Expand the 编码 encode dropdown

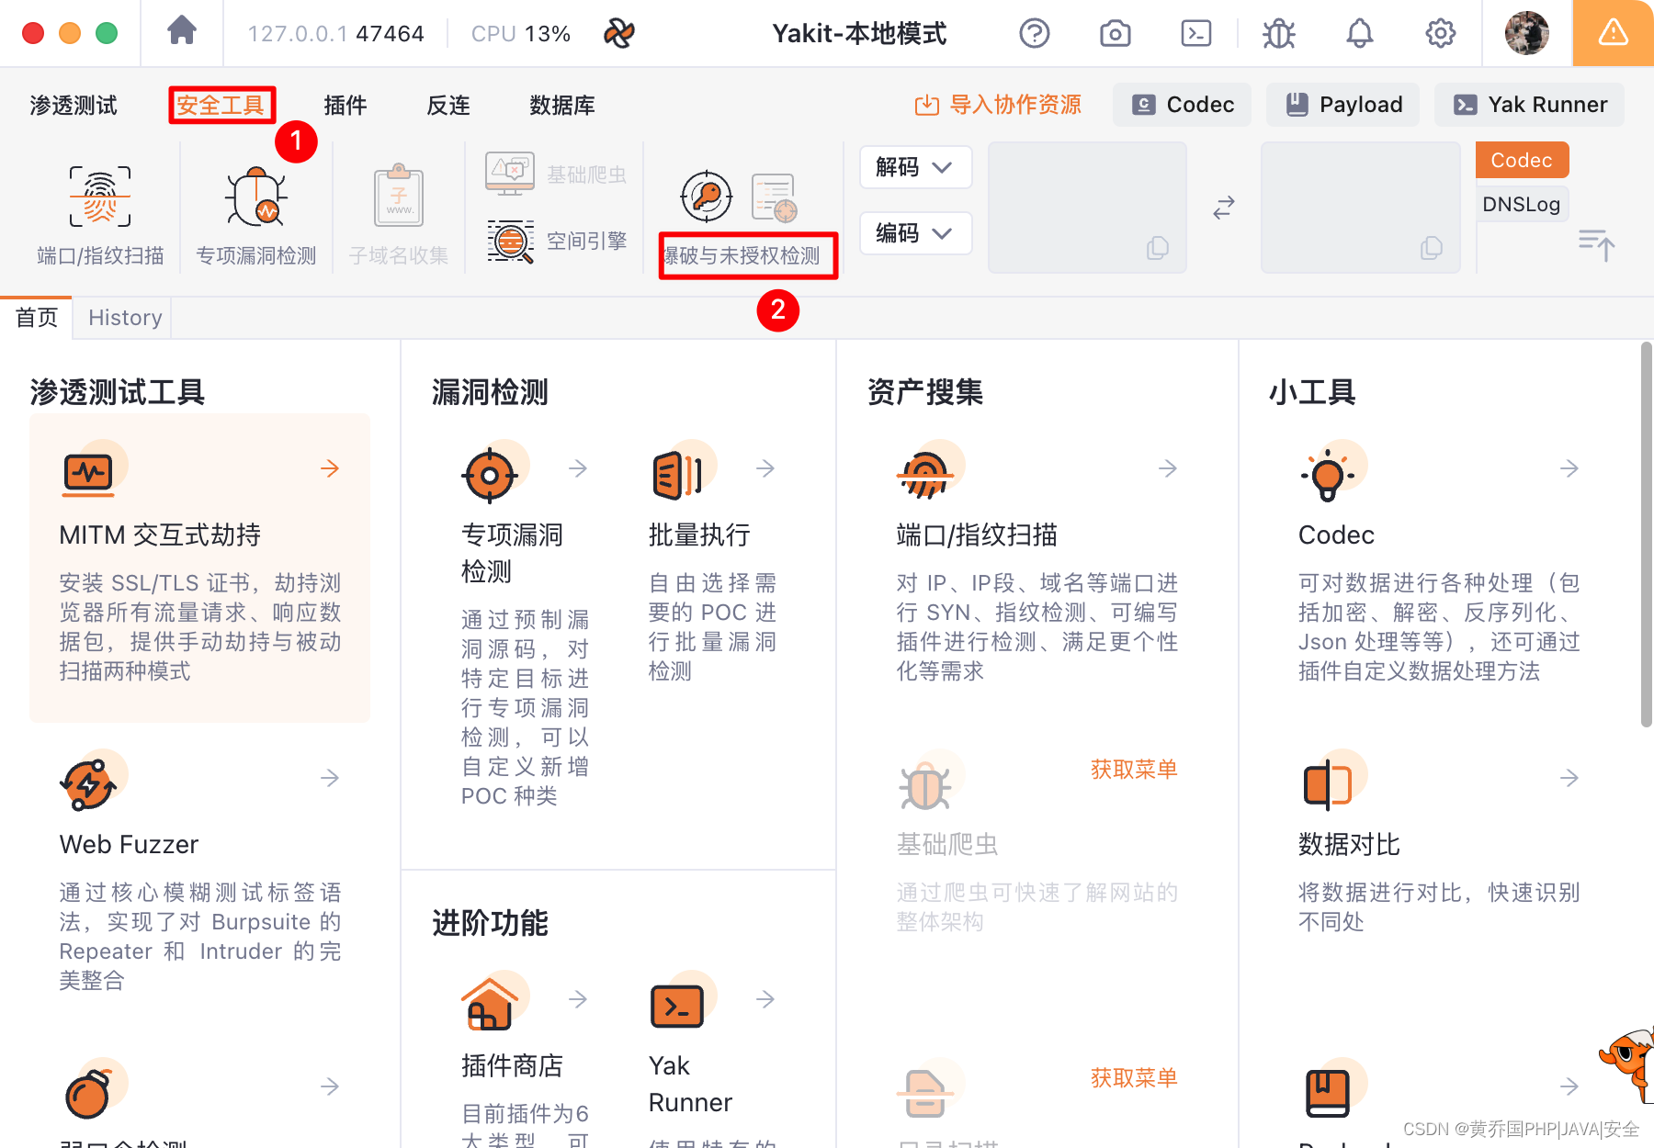coord(915,233)
